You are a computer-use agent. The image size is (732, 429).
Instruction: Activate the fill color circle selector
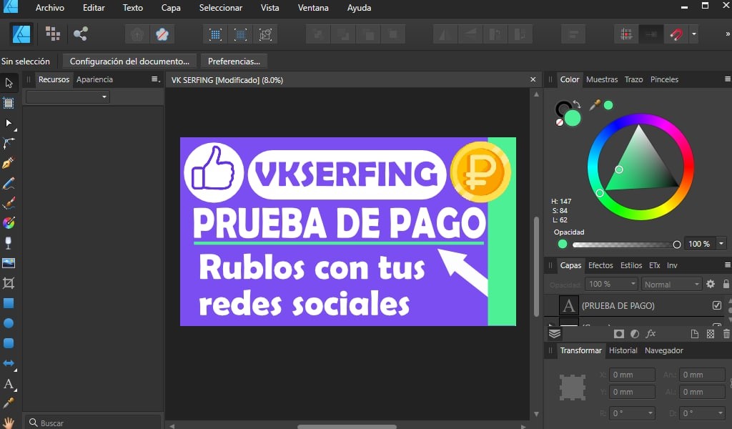point(573,118)
